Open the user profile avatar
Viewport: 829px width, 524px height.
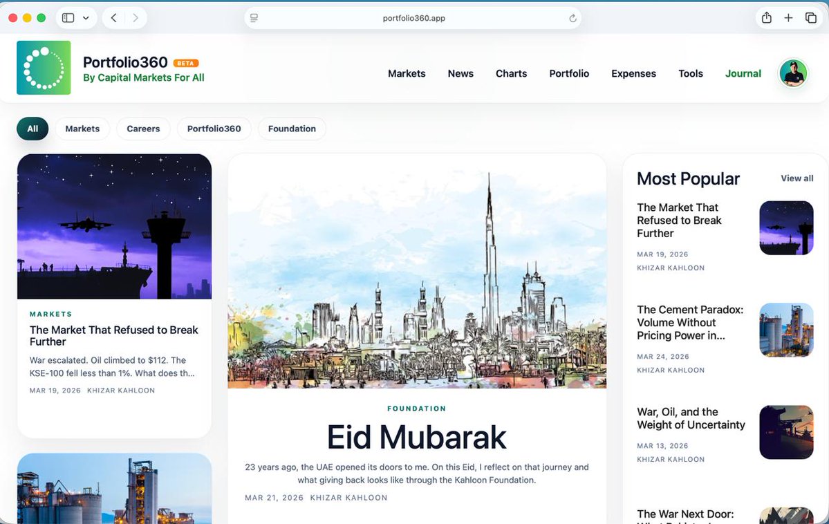[793, 73]
